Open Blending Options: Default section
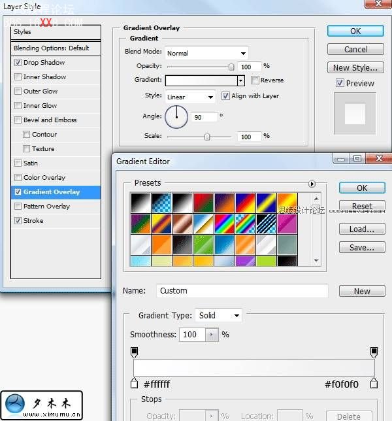 click(x=52, y=48)
